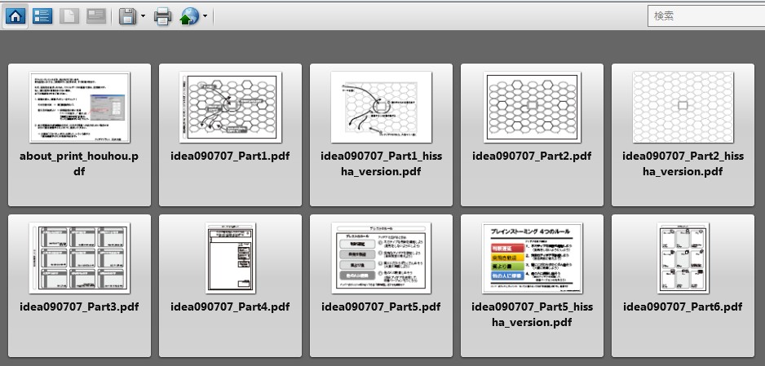
Task: Expand the globe icon dropdown arrow
Action: pyautogui.click(x=205, y=15)
